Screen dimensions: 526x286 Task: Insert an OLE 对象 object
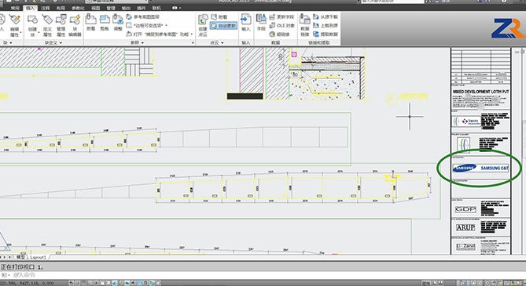tap(281, 25)
